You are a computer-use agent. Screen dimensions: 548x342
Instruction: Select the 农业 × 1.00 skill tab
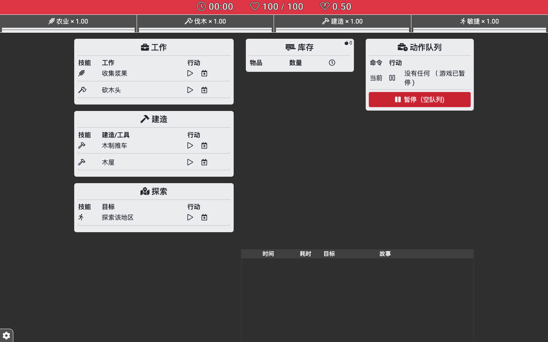[68, 21]
